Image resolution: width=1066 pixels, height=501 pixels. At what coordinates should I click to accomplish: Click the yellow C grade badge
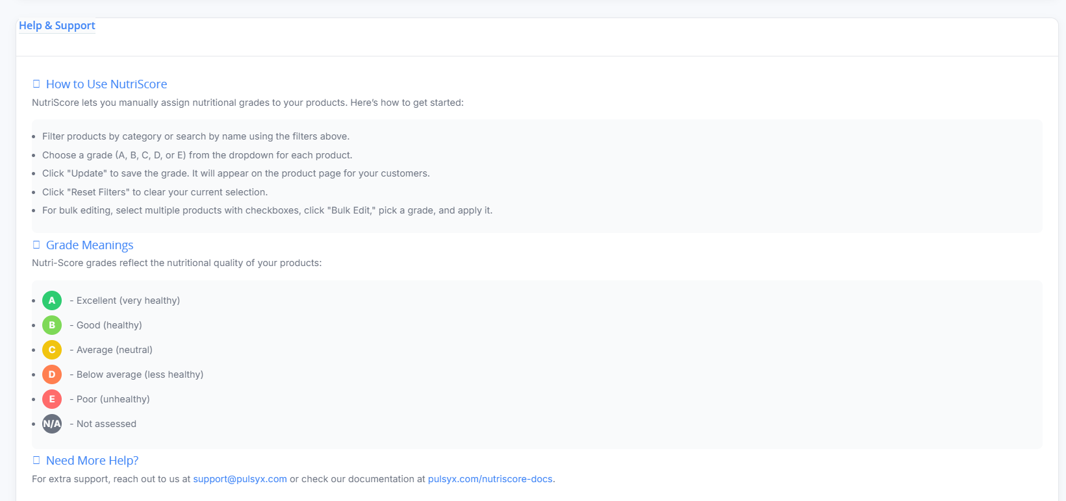(x=52, y=350)
